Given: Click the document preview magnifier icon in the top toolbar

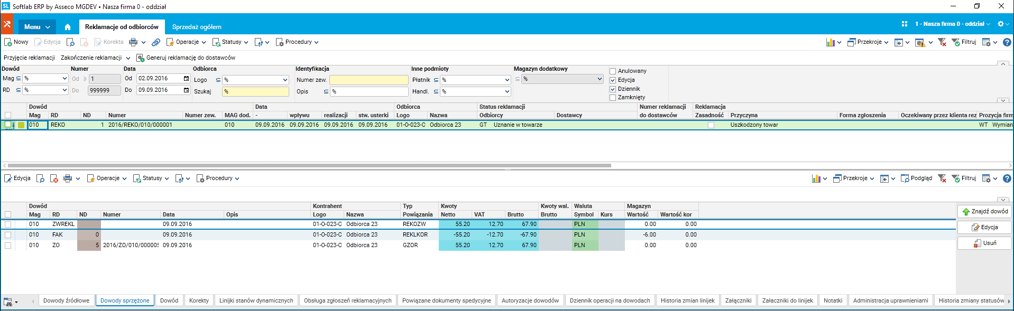Looking at the screenshot, I should (70, 42).
